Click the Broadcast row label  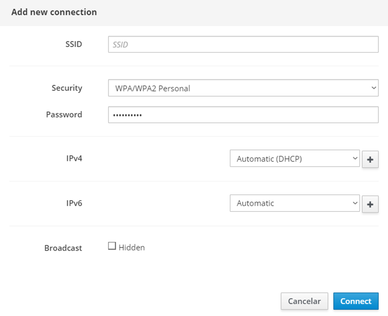(63, 248)
